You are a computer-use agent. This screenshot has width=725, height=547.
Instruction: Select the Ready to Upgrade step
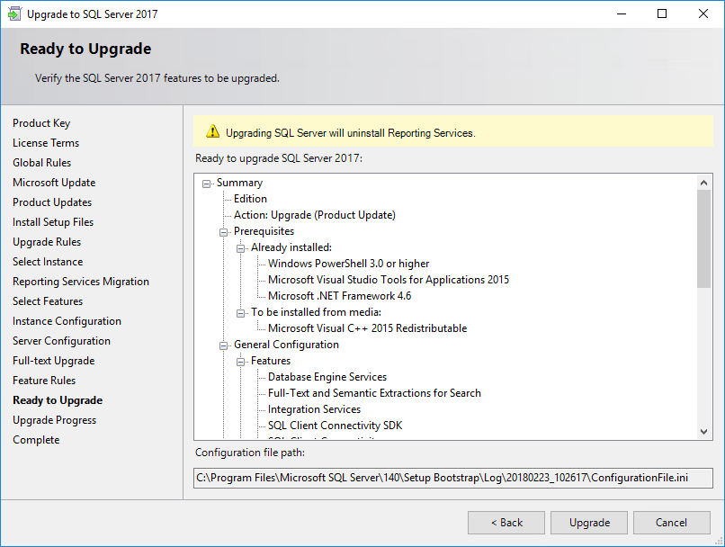[58, 400]
